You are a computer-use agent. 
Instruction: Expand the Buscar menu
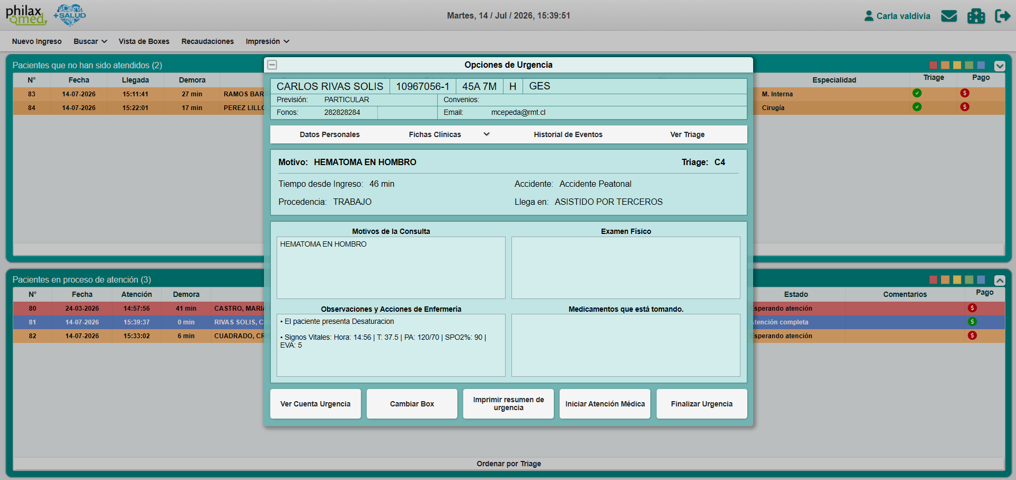tap(90, 41)
